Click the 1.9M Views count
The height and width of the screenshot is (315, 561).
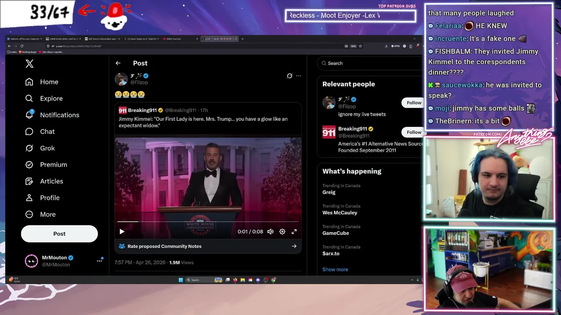(x=181, y=262)
